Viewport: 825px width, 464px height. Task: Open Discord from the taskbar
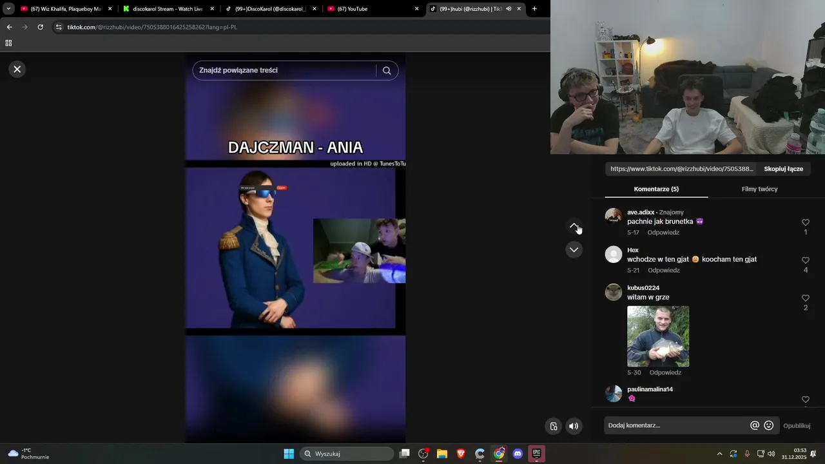point(518,454)
